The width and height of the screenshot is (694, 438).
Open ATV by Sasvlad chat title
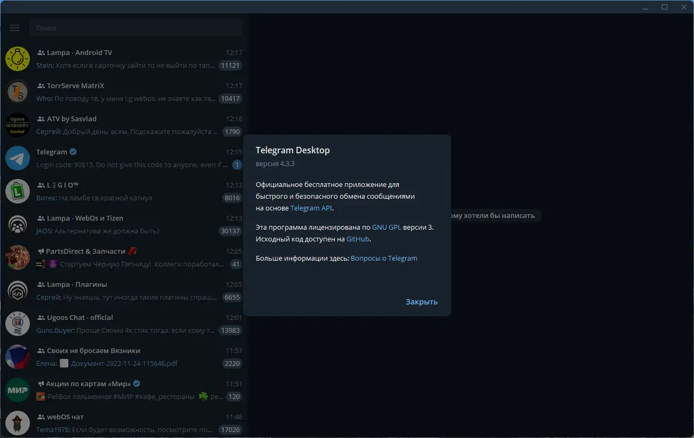coord(72,119)
